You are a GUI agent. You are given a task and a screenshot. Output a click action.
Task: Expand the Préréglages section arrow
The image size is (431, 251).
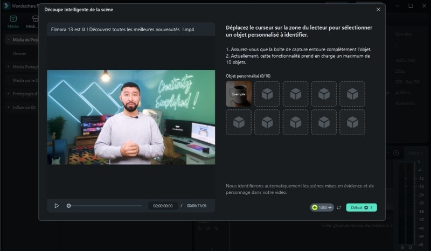pos(8,94)
